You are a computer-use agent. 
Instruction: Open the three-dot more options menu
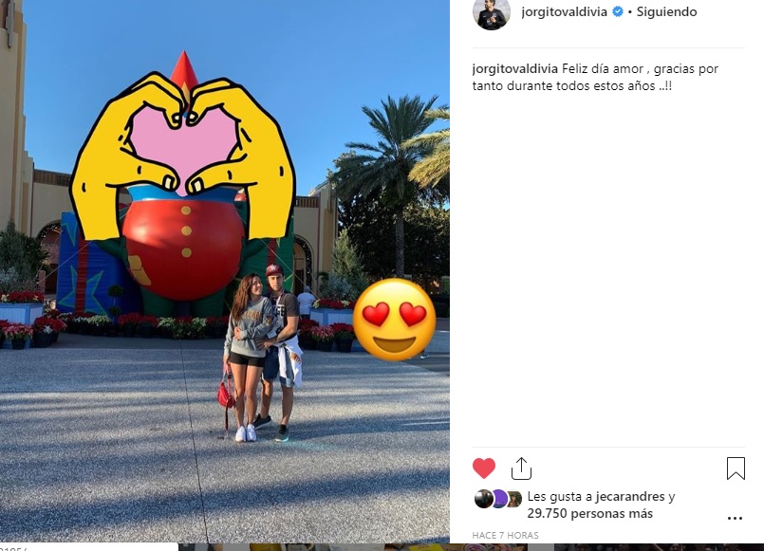point(735,519)
